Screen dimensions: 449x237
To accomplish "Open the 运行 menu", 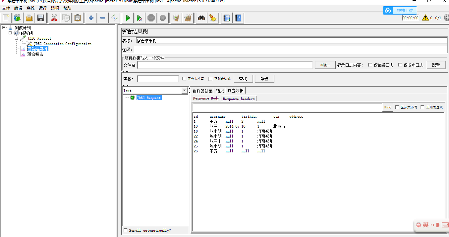I will (x=43, y=8).
